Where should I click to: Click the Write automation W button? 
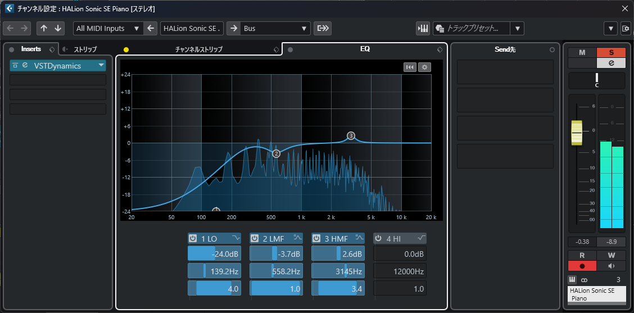click(x=611, y=256)
